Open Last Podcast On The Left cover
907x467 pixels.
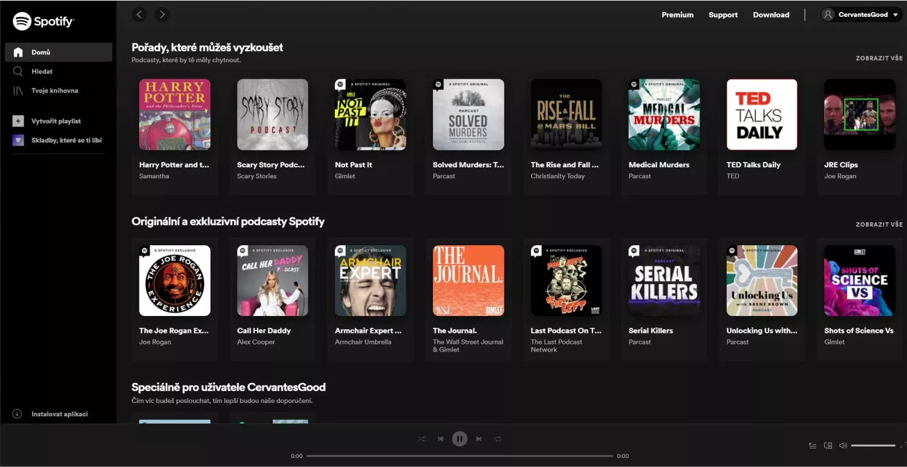point(567,280)
